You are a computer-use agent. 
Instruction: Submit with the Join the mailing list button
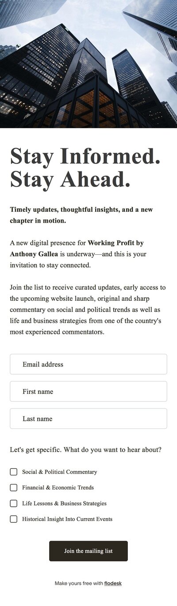88,551
